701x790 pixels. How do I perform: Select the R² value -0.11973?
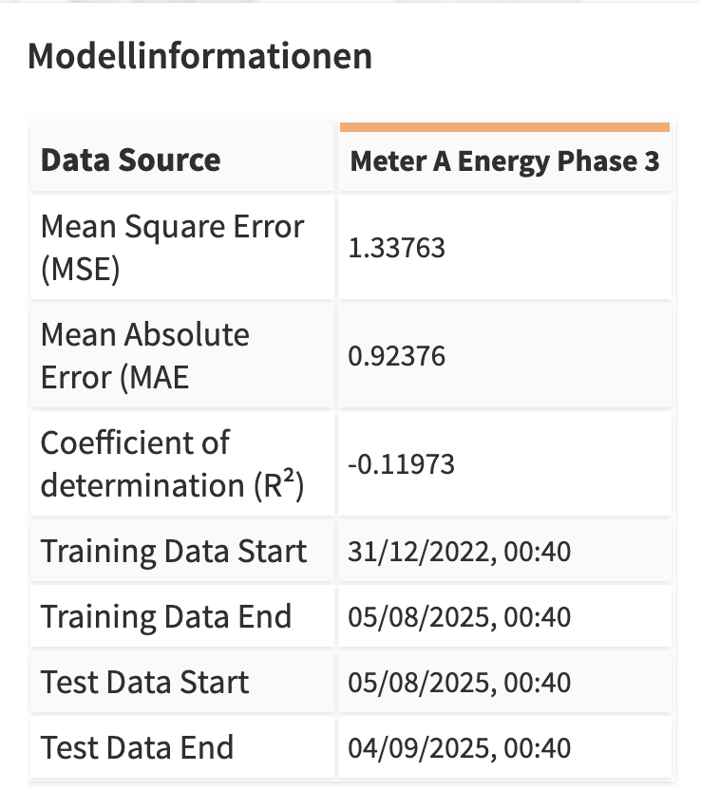tap(401, 464)
